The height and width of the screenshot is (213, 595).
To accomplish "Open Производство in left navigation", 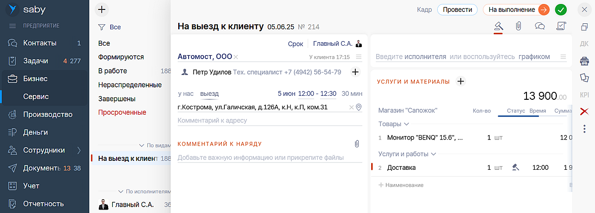I will tap(48, 114).
